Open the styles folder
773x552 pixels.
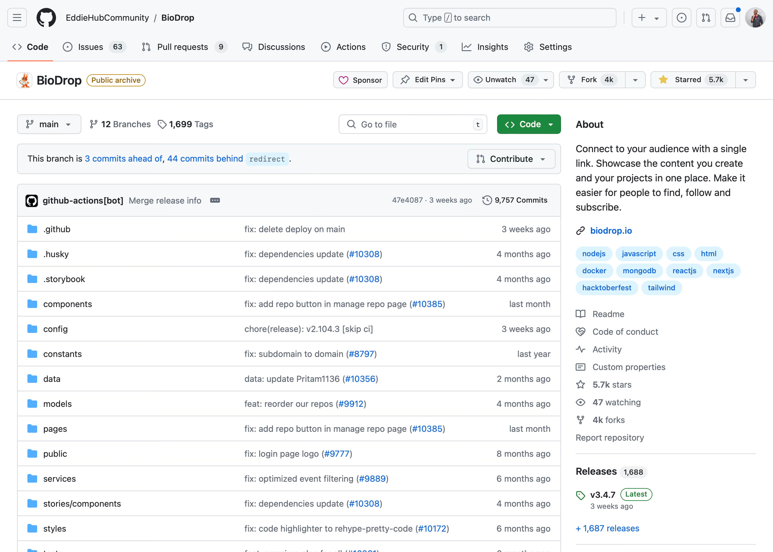(x=55, y=529)
